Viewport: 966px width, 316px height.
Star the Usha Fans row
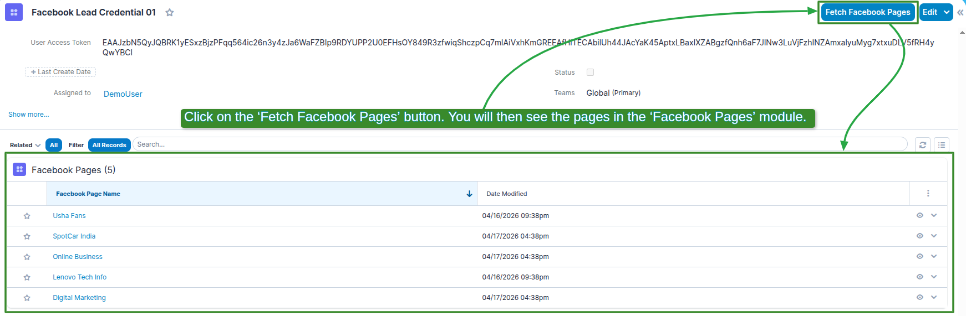click(x=27, y=216)
